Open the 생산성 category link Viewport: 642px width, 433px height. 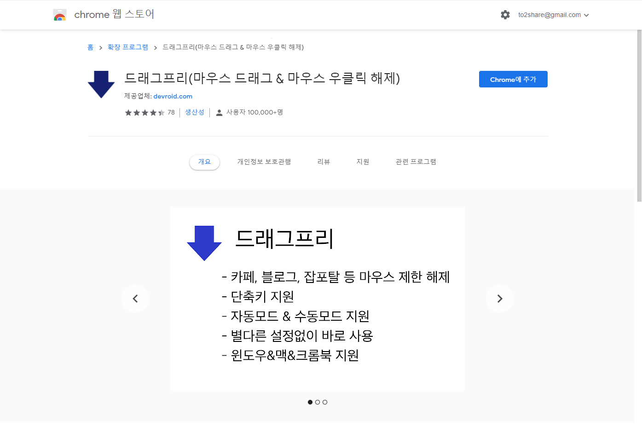(195, 112)
